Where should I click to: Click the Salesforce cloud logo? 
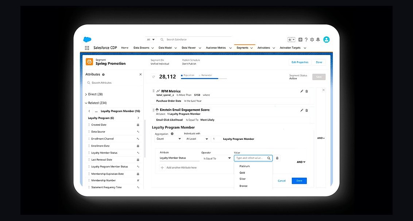click(87, 39)
